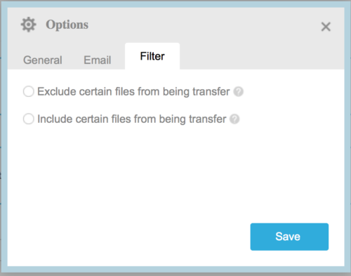Viewport: 351px width, 276px height.
Task: Open General settings in Options dialog
Action: tap(43, 60)
